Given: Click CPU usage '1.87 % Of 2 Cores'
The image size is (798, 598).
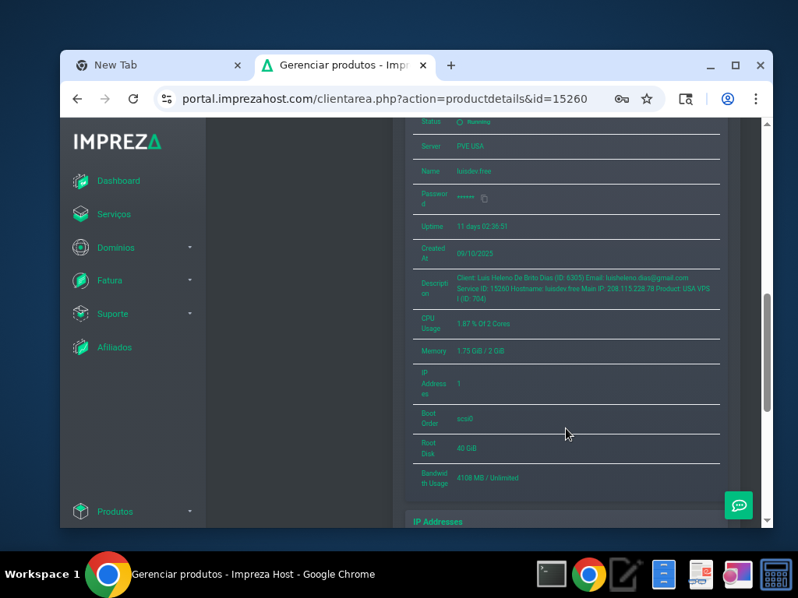Looking at the screenshot, I should (x=483, y=324).
